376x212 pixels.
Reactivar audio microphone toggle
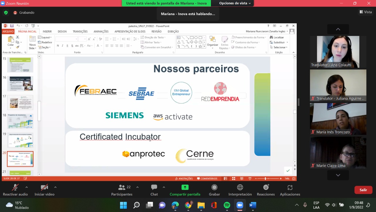coord(15,190)
